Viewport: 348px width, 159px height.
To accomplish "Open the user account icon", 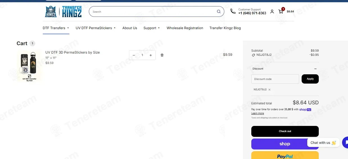I will 272,11.
